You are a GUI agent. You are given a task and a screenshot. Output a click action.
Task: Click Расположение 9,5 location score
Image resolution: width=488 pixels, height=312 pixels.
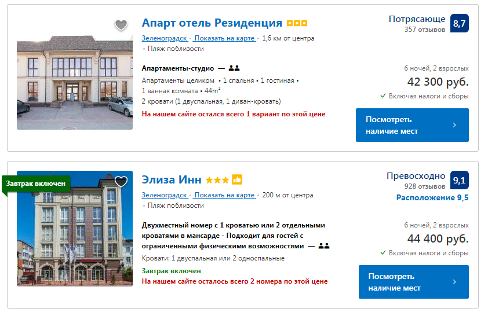pos(432,197)
